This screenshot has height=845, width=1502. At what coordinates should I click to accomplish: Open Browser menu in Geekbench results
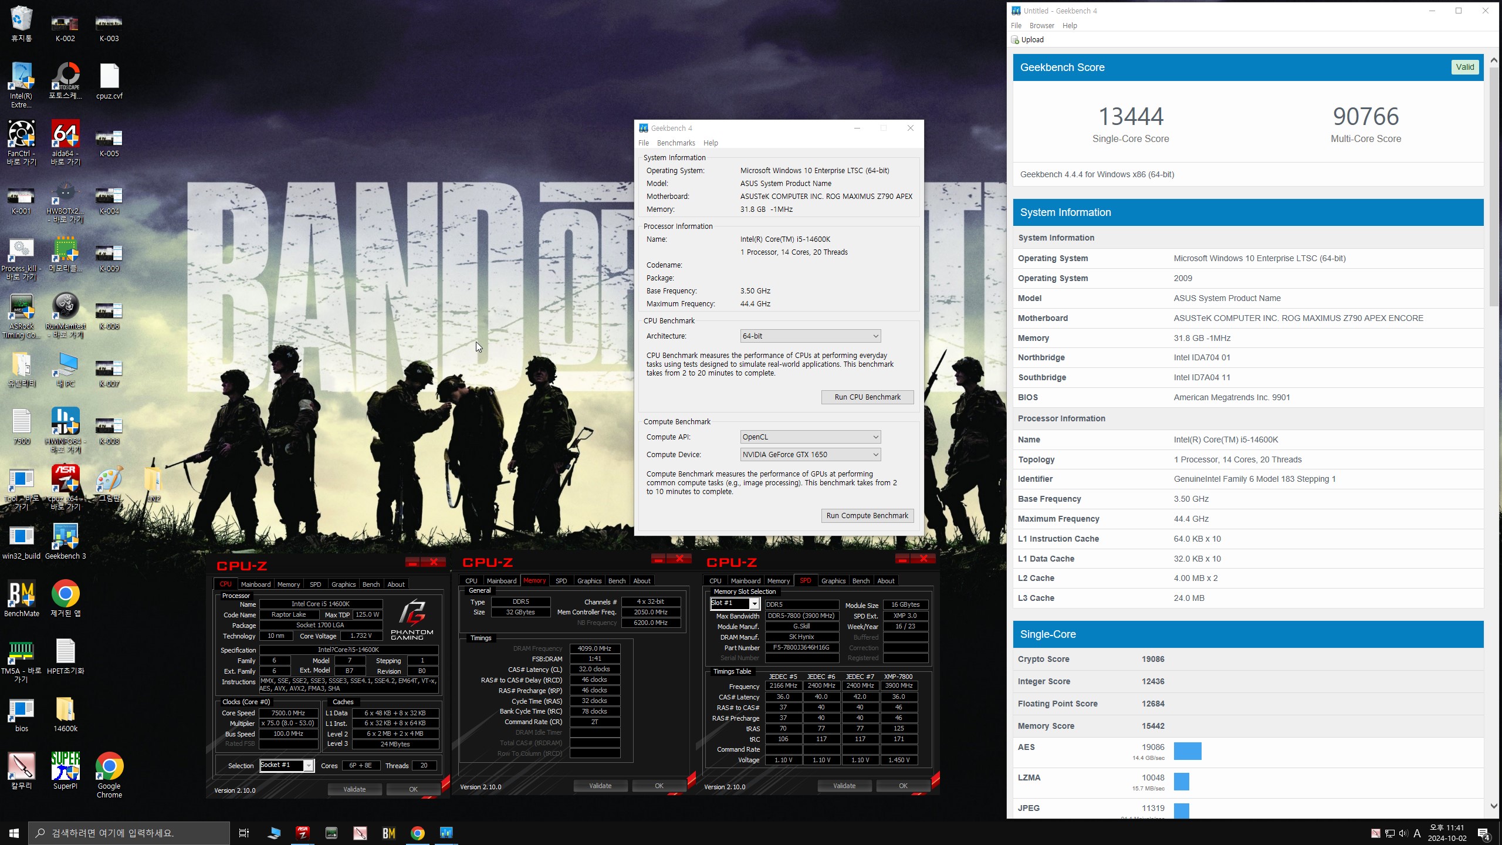point(1041,25)
